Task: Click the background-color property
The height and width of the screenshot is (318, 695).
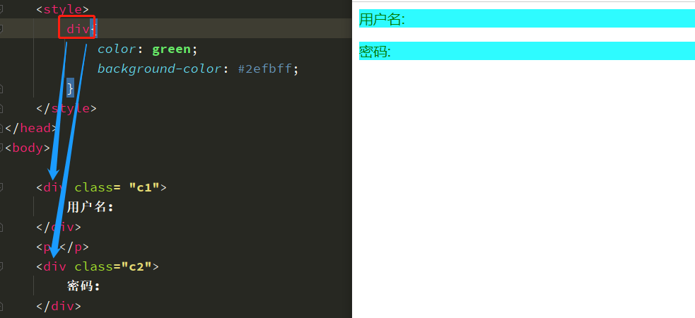Action: pos(156,69)
